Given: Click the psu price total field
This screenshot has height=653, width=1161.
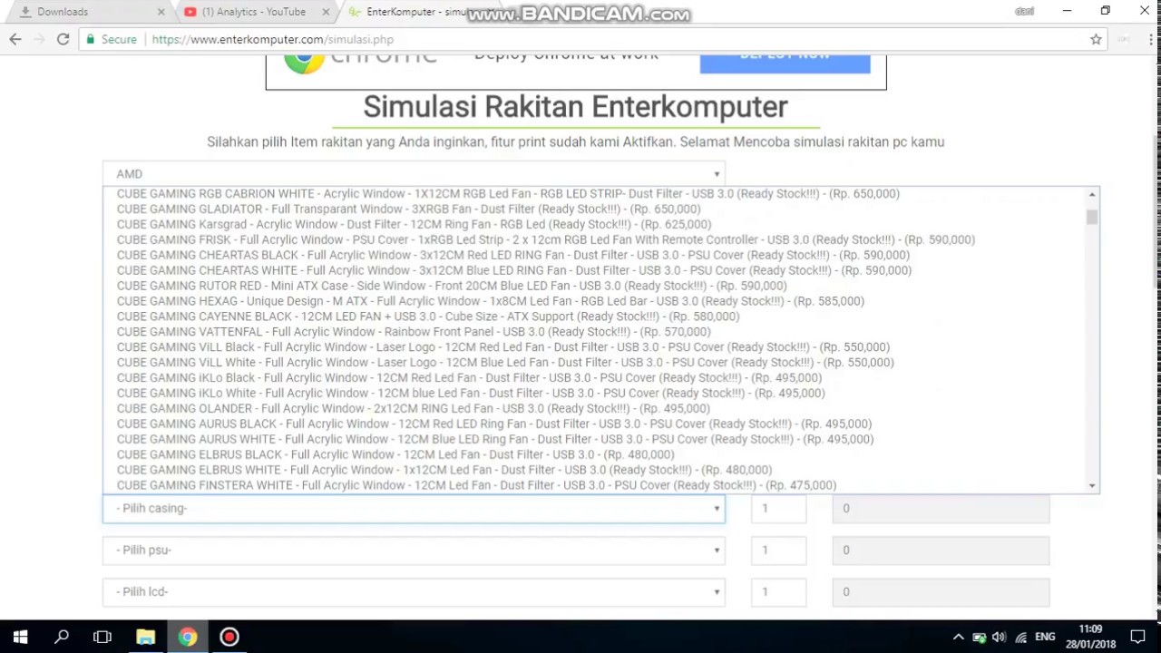Looking at the screenshot, I should tap(941, 550).
